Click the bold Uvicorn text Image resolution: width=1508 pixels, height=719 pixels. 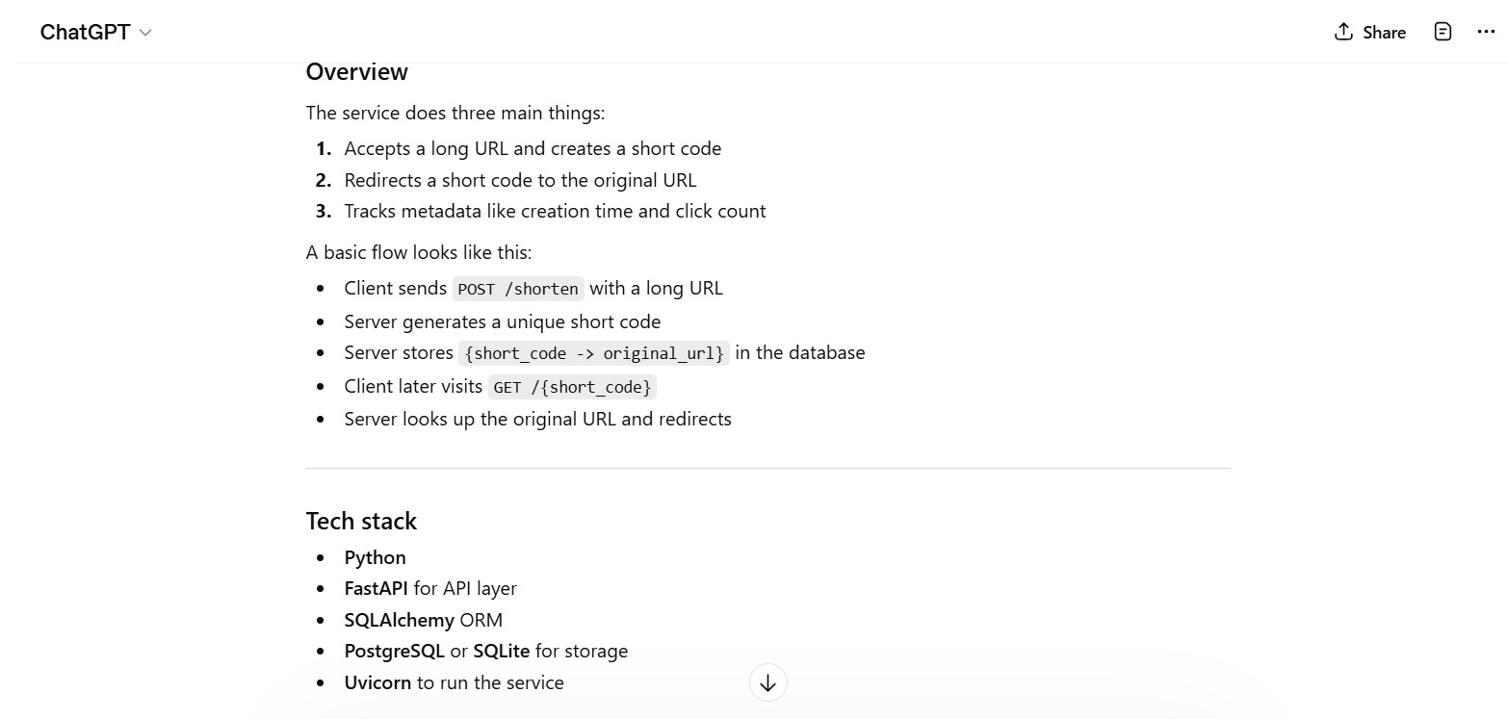(377, 682)
